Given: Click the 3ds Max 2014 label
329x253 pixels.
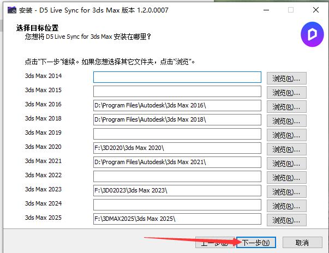Looking at the screenshot, I should click(43, 76).
